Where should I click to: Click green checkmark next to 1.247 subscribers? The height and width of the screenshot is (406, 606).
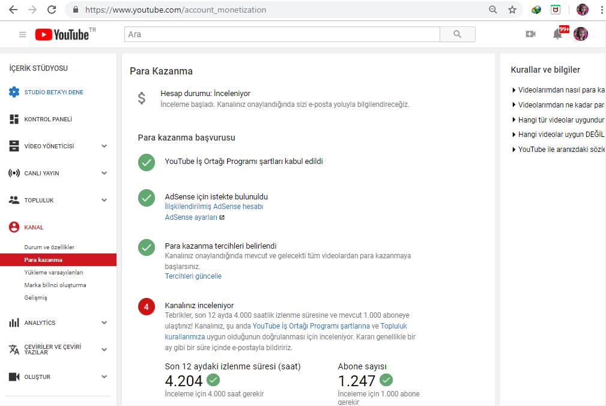pyautogui.click(x=386, y=380)
